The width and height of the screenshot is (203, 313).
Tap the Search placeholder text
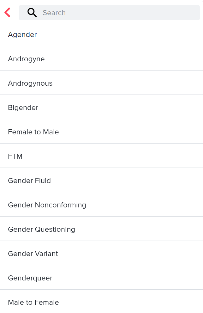(54, 13)
